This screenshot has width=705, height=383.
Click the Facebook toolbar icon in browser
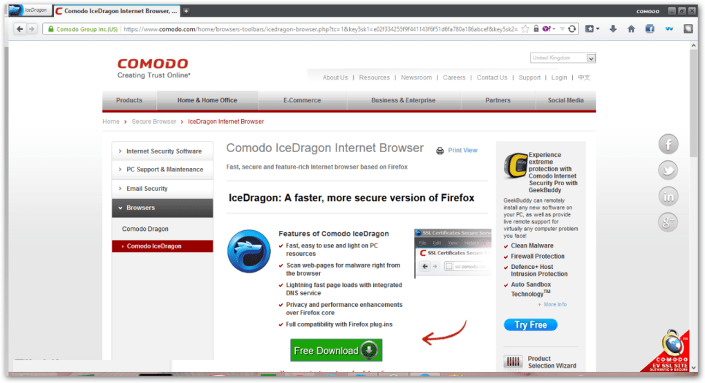click(650, 29)
